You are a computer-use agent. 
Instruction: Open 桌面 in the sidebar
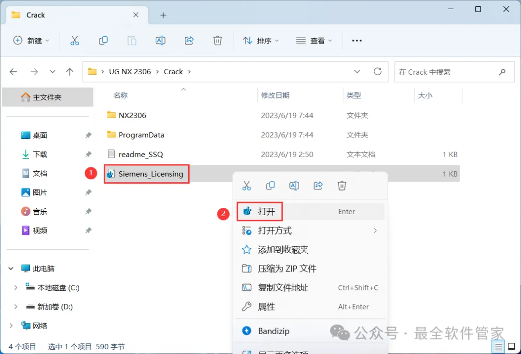40,135
